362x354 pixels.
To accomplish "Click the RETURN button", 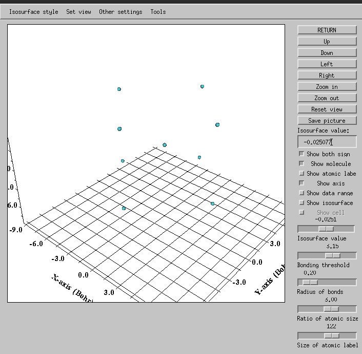I will tap(327, 30).
